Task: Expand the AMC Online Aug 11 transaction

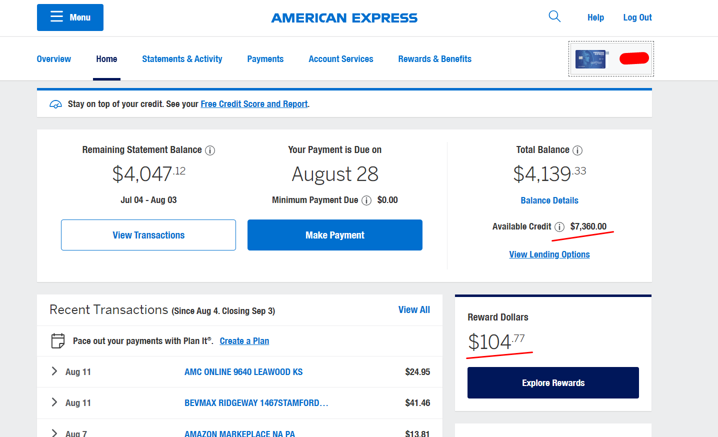Action: pos(54,371)
